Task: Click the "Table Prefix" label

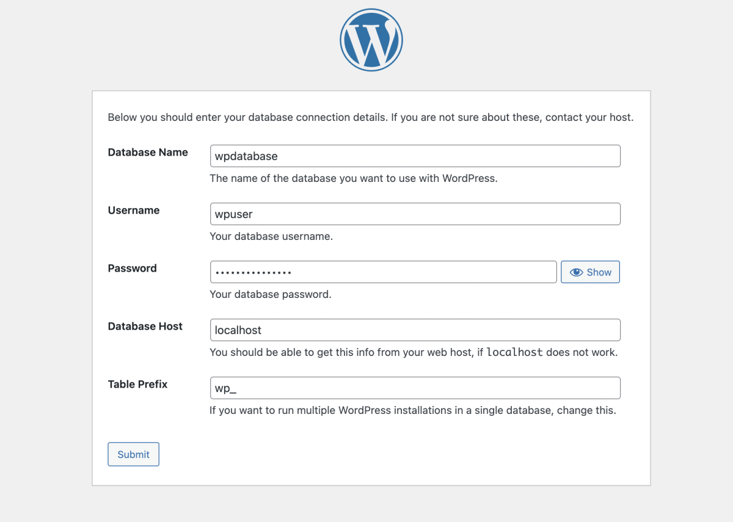Action: (137, 385)
